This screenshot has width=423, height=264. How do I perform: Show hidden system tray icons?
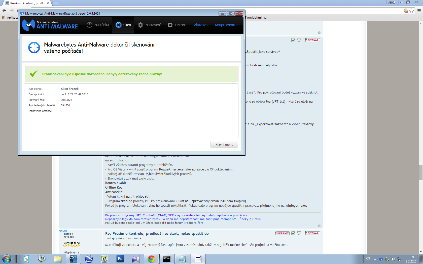click(x=375, y=259)
